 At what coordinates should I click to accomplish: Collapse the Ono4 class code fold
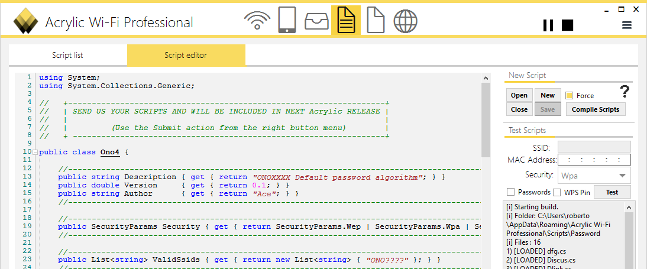[35, 153]
